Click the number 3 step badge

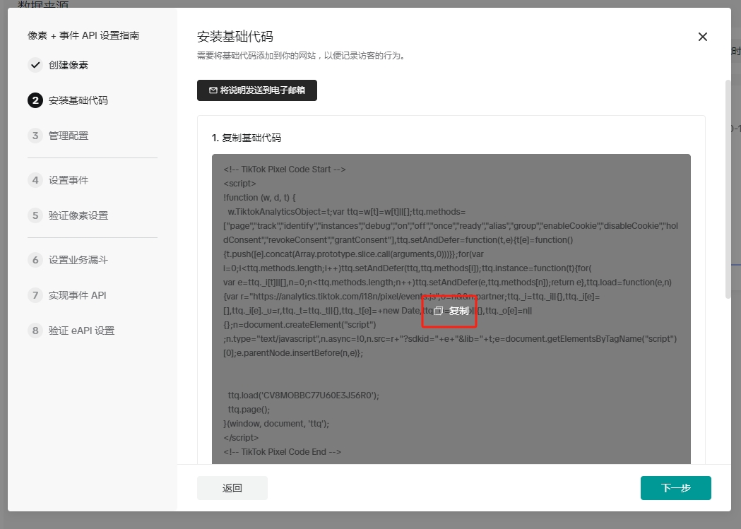tap(35, 136)
